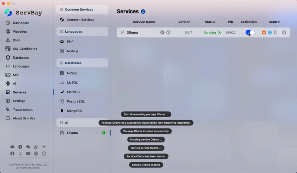Screen dimensions: 297x173
Task: Click the compass icon in Ollama row
Action: click(162, 32)
